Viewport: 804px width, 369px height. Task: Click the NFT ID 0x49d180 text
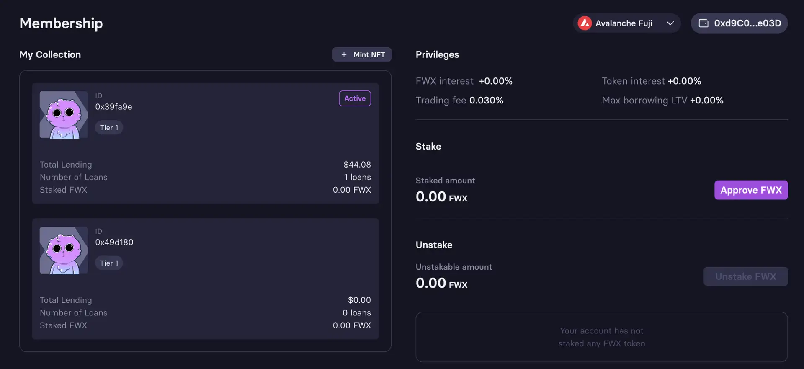(114, 243)
